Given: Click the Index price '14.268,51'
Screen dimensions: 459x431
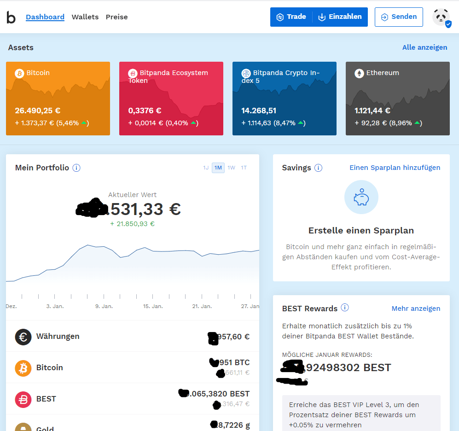Looking at the screenshot, I should (259, 111).
